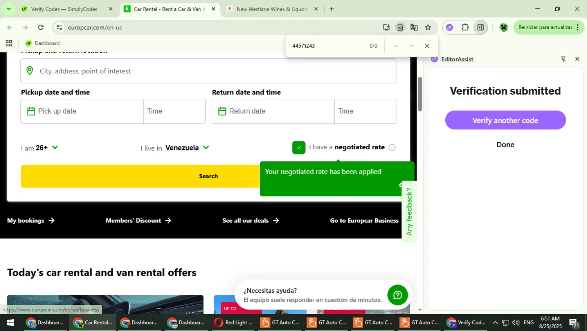Switch to New Westlane Wines & Liquors tab
This screenshot has width=587, height=331.
coord(272,9)
